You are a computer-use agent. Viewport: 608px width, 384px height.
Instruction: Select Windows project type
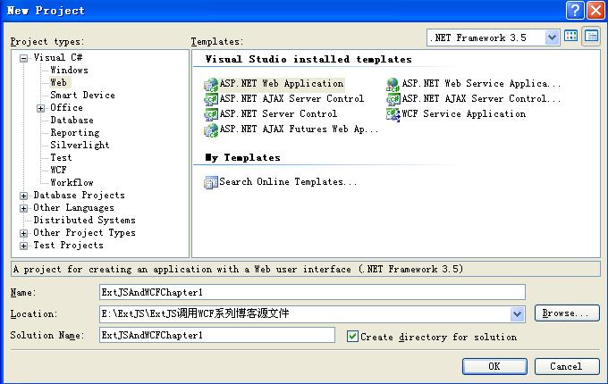(x=70, y=70)
